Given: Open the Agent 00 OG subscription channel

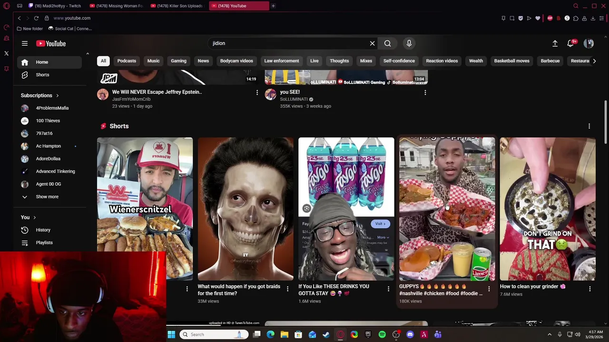Looking at the screenshot, I should click(49, 184).
